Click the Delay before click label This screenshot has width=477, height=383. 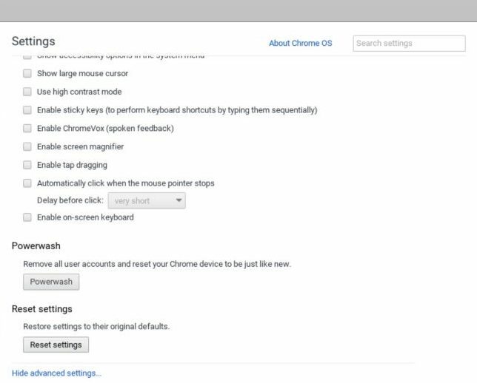70,200
